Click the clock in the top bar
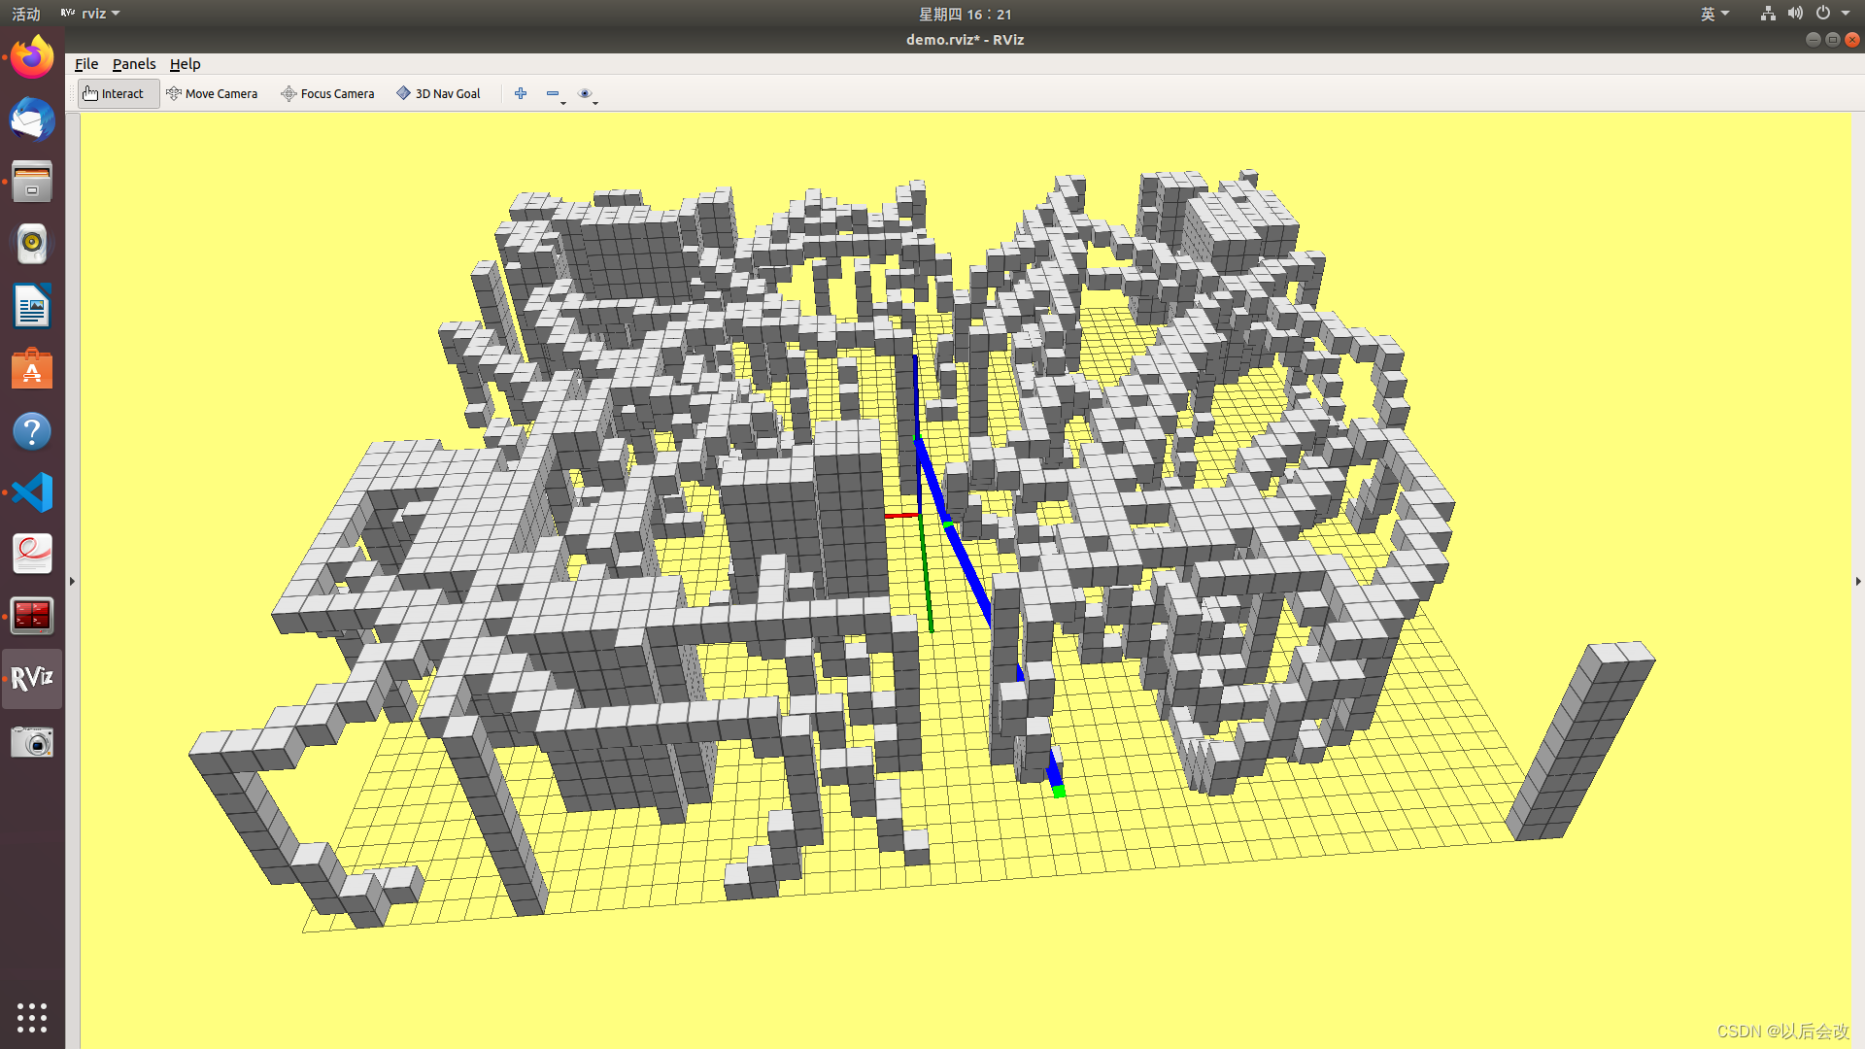 [965, 14]
